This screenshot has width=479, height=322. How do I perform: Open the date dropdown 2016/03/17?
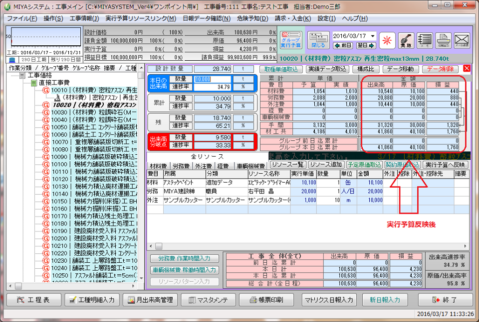[x=372, y=36]
